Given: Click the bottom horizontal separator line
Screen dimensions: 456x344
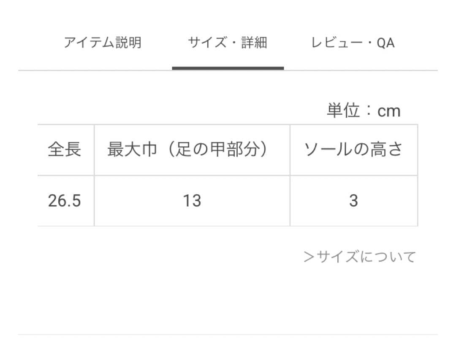Looking at the screenshot, I should coord(228,335).
